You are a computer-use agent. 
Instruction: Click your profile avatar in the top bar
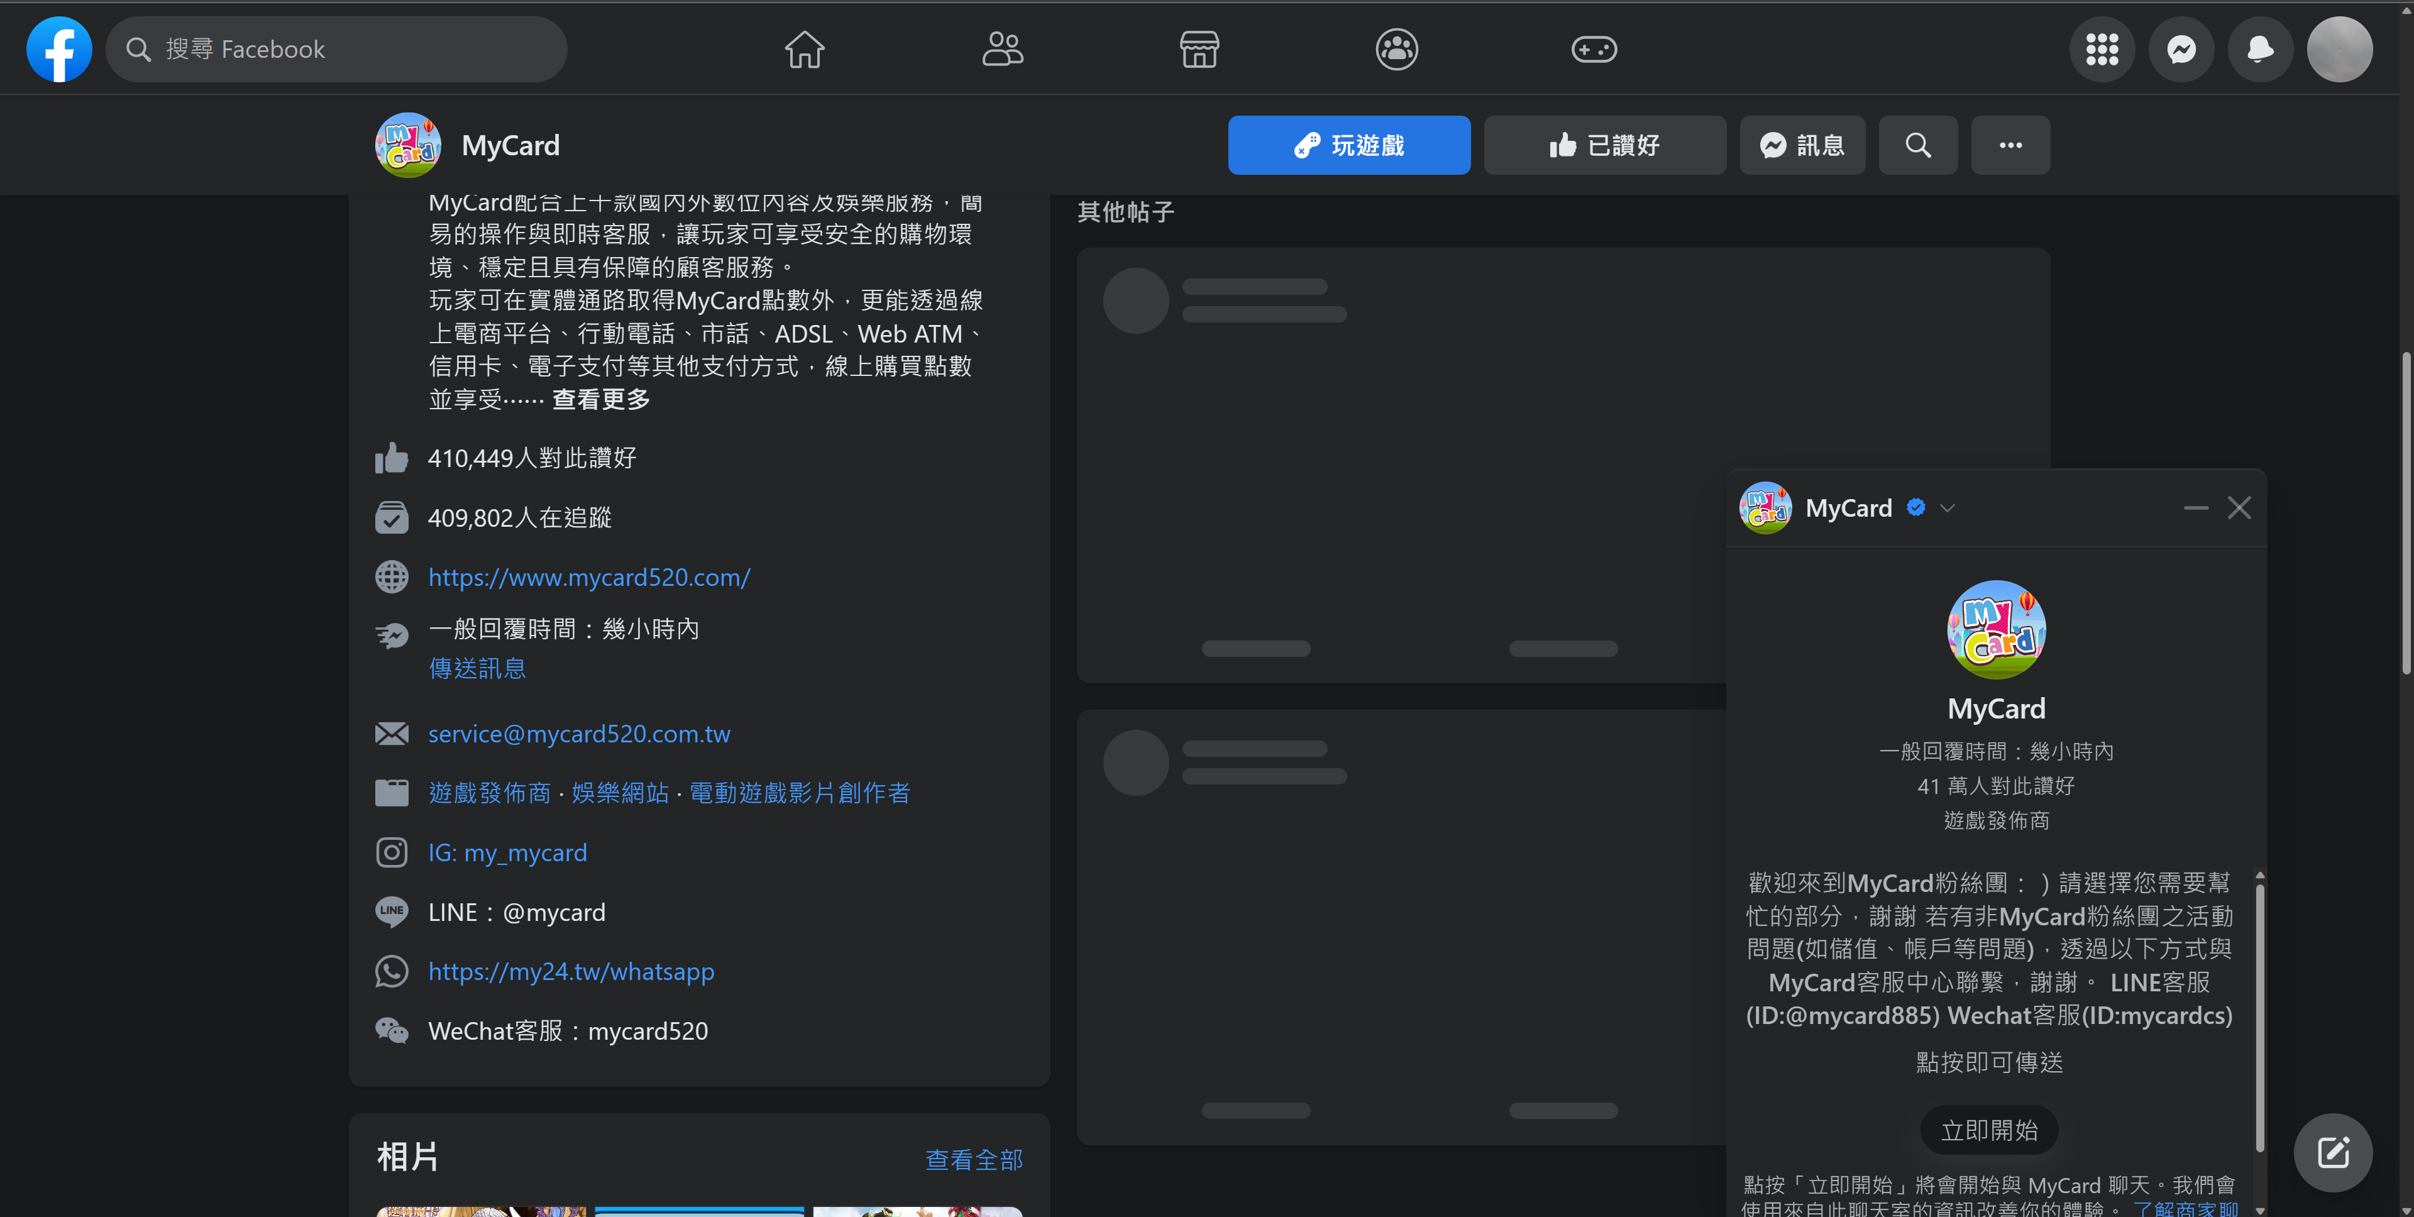coord(2339,48)
